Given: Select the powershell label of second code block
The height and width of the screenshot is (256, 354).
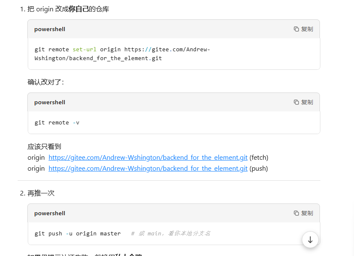Looking at the screenshot, I should click(50, 102).
